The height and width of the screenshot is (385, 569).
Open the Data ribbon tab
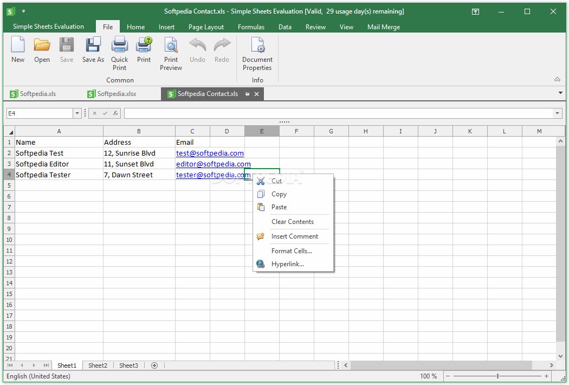click(285, 27)
